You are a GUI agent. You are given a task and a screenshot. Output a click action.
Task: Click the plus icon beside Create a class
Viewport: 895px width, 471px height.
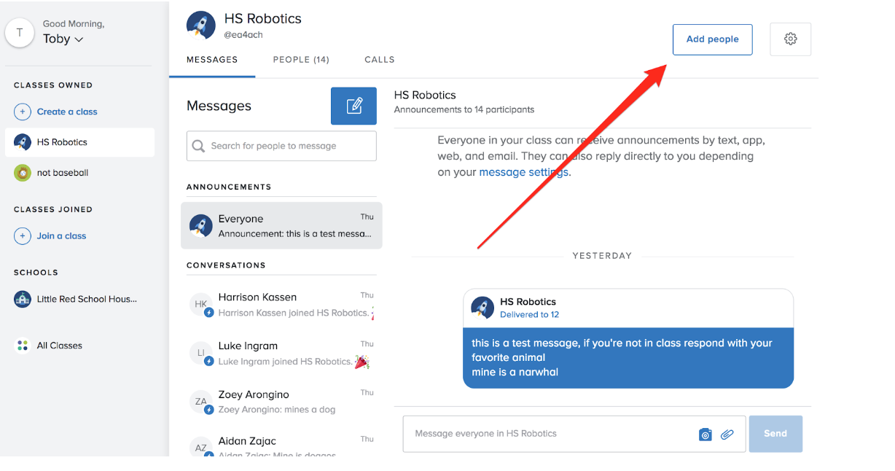coord(23,112)
